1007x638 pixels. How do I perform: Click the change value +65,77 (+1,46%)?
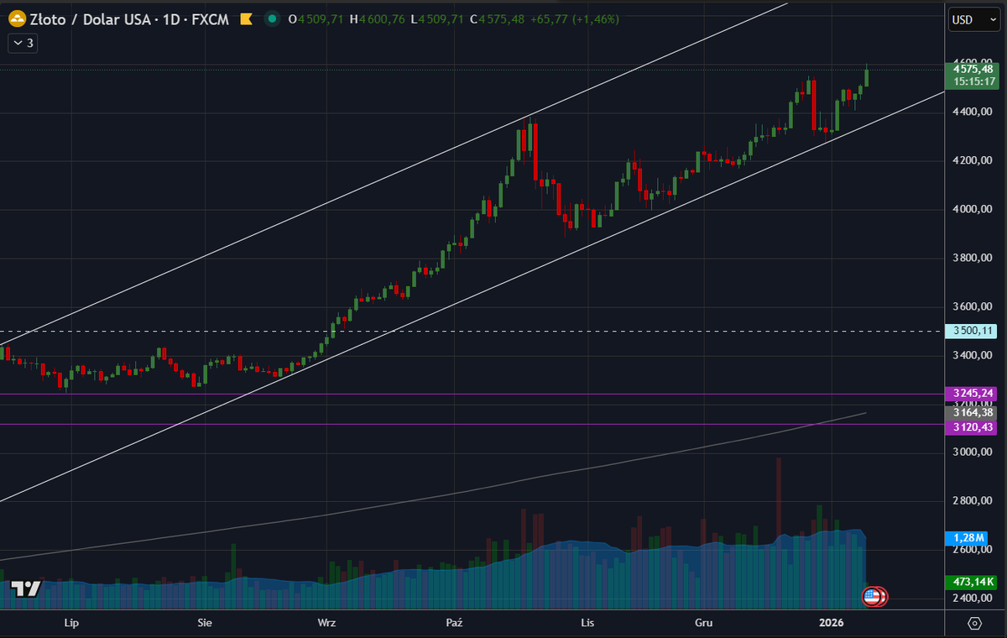(x=575, y=19)
